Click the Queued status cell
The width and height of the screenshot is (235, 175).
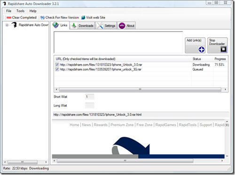(x=198, y=69)
